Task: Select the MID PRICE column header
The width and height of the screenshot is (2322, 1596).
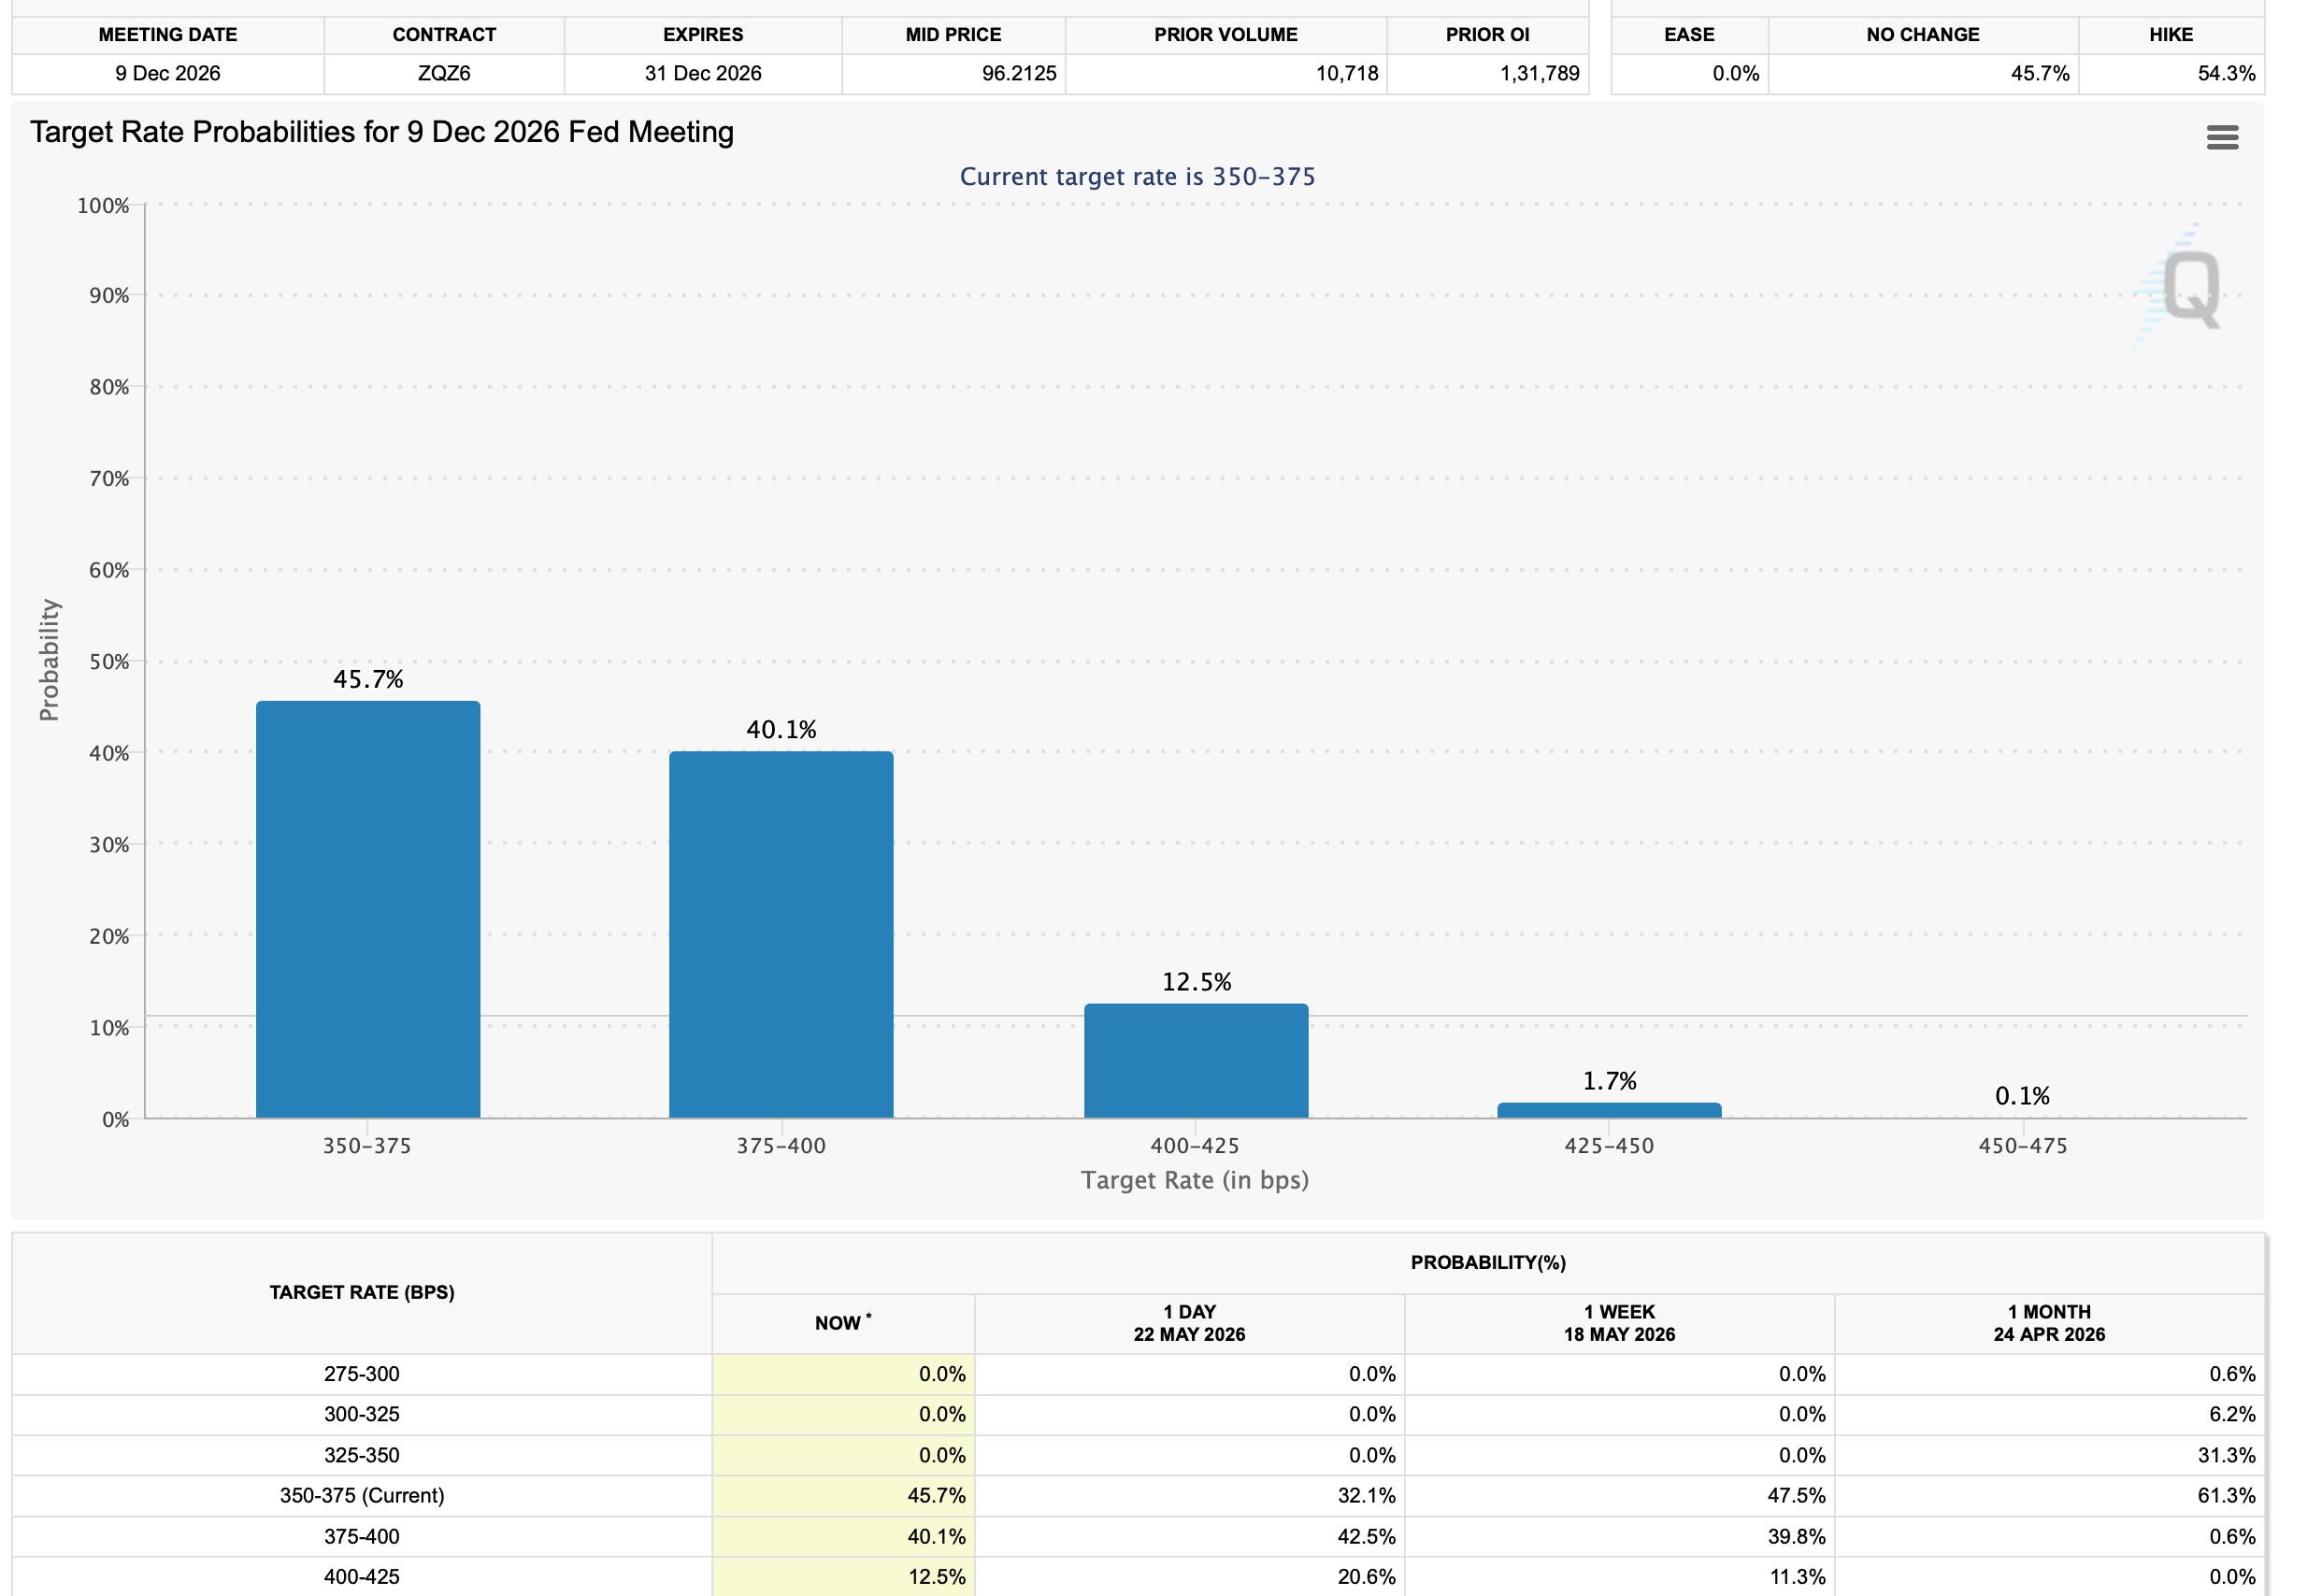Action: 953,35
